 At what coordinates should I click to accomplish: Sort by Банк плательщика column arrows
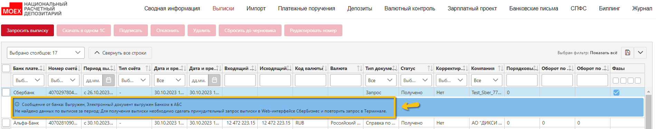tap(42, 68)
